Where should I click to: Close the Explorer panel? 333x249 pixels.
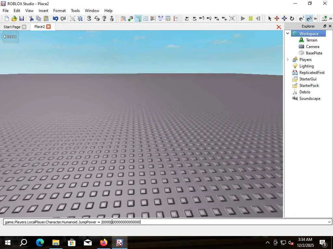(x=330, y=26)
